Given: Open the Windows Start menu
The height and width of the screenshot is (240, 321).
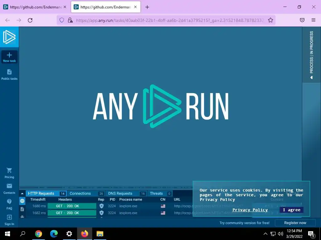Looking at the screenshot, I should tap(8, 234).
